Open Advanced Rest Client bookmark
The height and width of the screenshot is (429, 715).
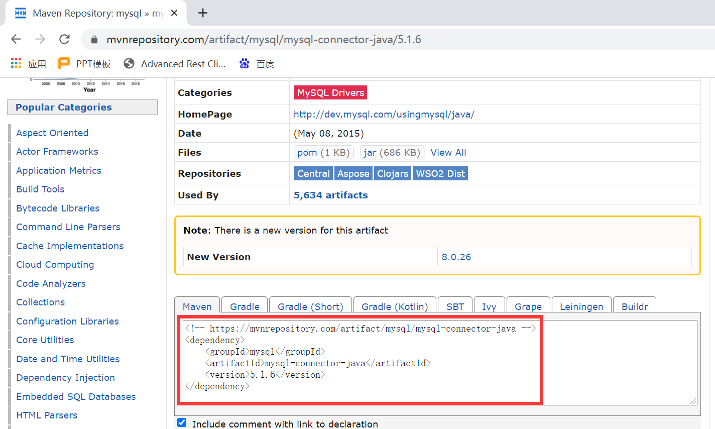coord(175,64)
